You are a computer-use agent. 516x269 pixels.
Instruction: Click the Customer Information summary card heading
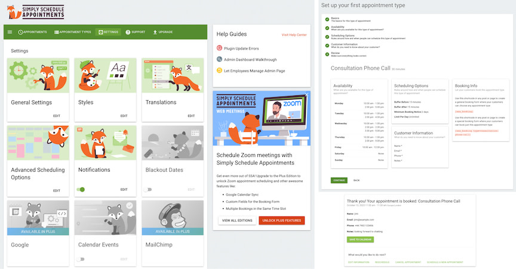pyautogui.click(x=413, y=133)
